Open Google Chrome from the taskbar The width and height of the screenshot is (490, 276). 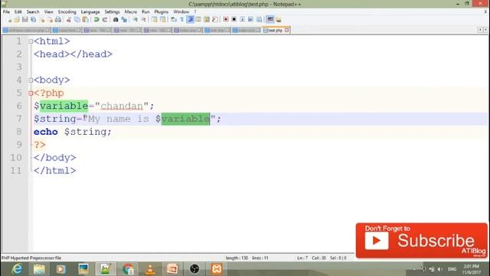coord(128,269)
